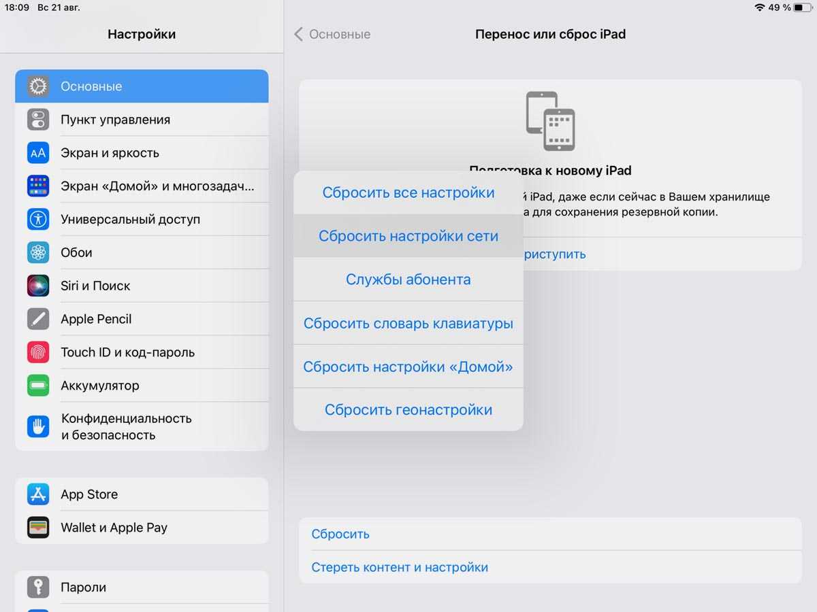The image size is (817, 612).
Task: Tap Перенос или сброс iPad title
Action: pyautogui.click(x=550, y=34)
